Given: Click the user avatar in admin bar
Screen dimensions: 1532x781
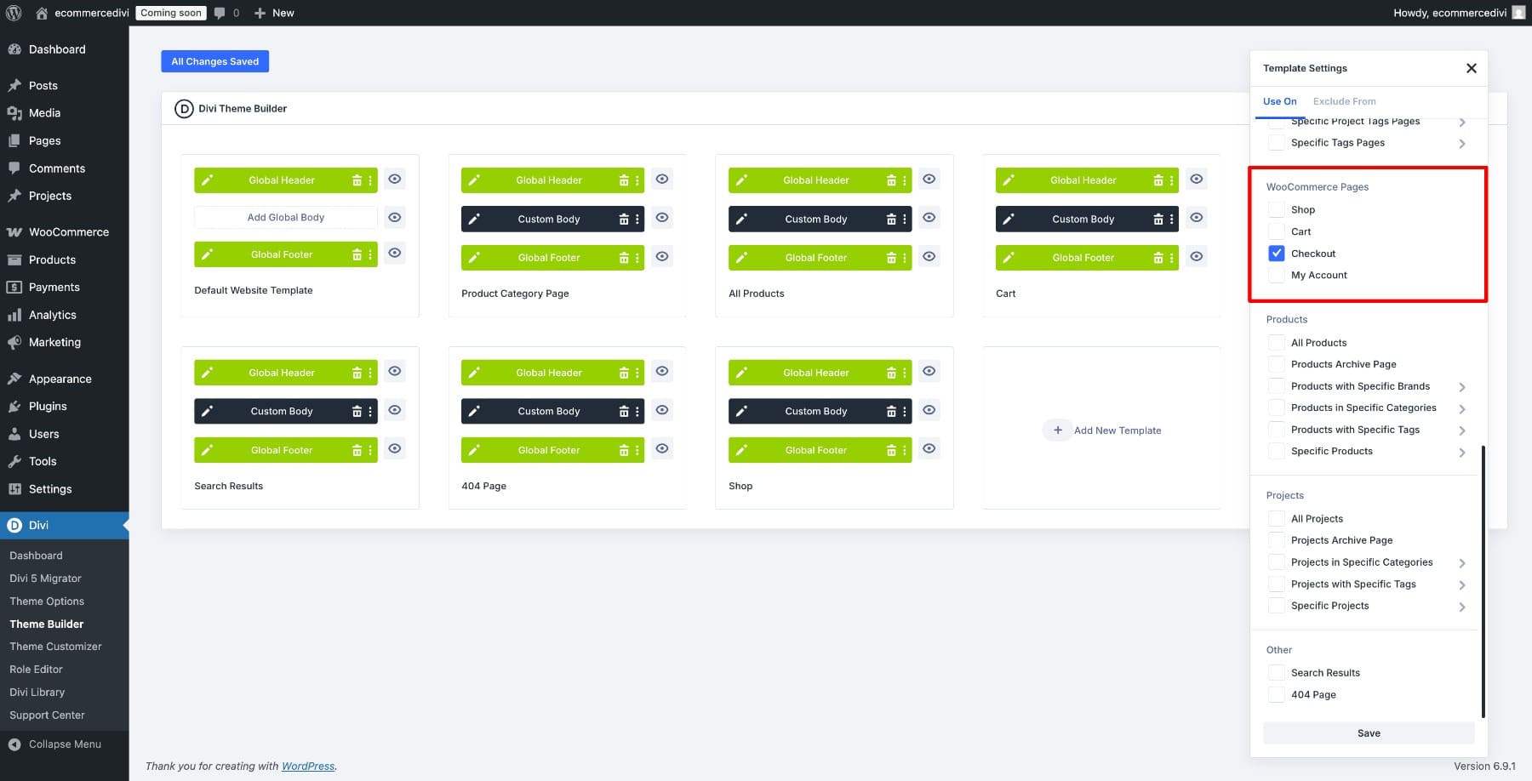Looking at the screenshot, I should click(x=1518, y=13).
